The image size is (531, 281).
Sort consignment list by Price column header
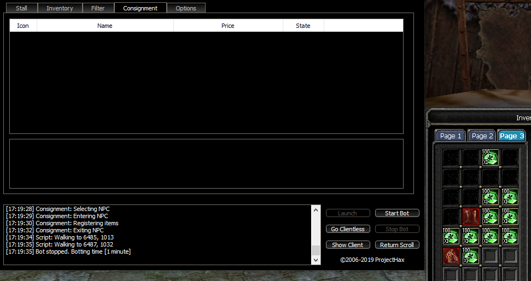coord(228,26)
